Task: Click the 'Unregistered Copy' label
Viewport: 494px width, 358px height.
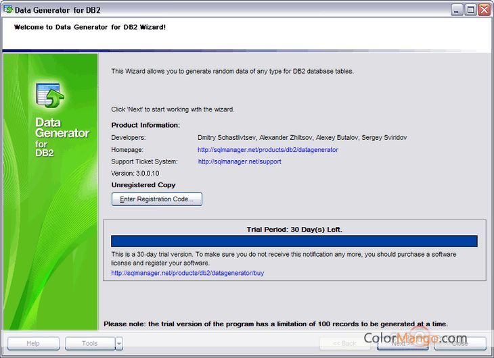Action: pyautogui.click(x=143, y=184)
